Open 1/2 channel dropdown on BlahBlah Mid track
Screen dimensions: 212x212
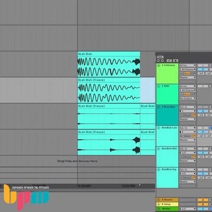(187, 153)
